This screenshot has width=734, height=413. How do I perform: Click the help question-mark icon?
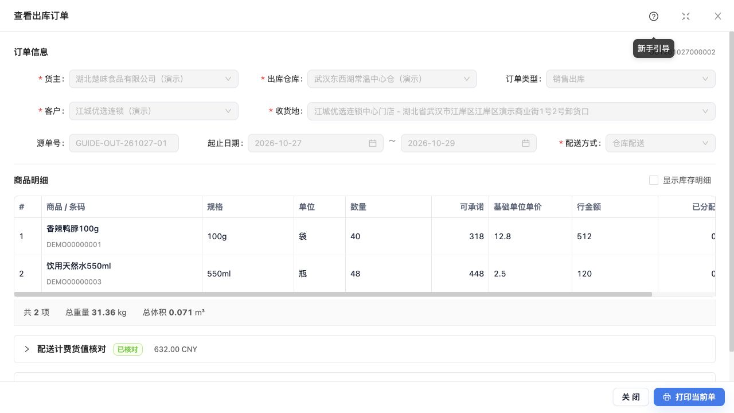coord(654,16)
